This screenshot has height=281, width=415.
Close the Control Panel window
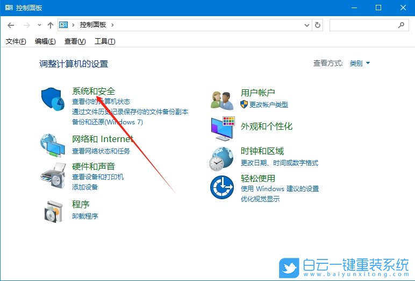403,8
